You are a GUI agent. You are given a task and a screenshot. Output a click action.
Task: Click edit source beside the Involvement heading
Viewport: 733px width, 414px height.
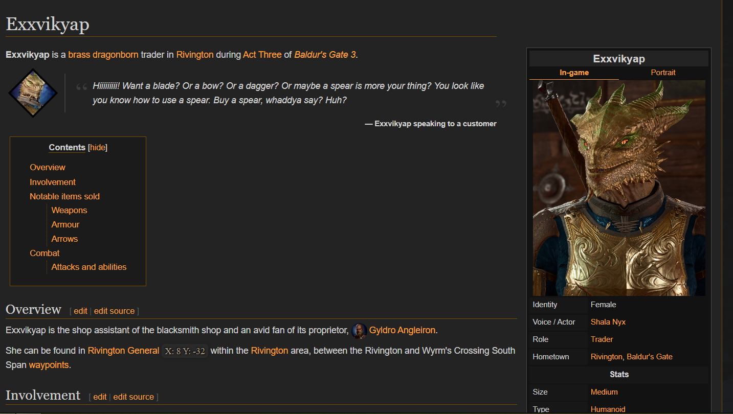click(x=134, y=397)
